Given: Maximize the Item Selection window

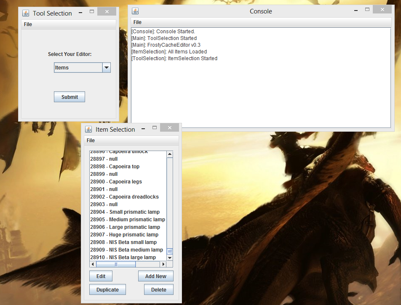Looking at the screenshot, I should point(155,127).
